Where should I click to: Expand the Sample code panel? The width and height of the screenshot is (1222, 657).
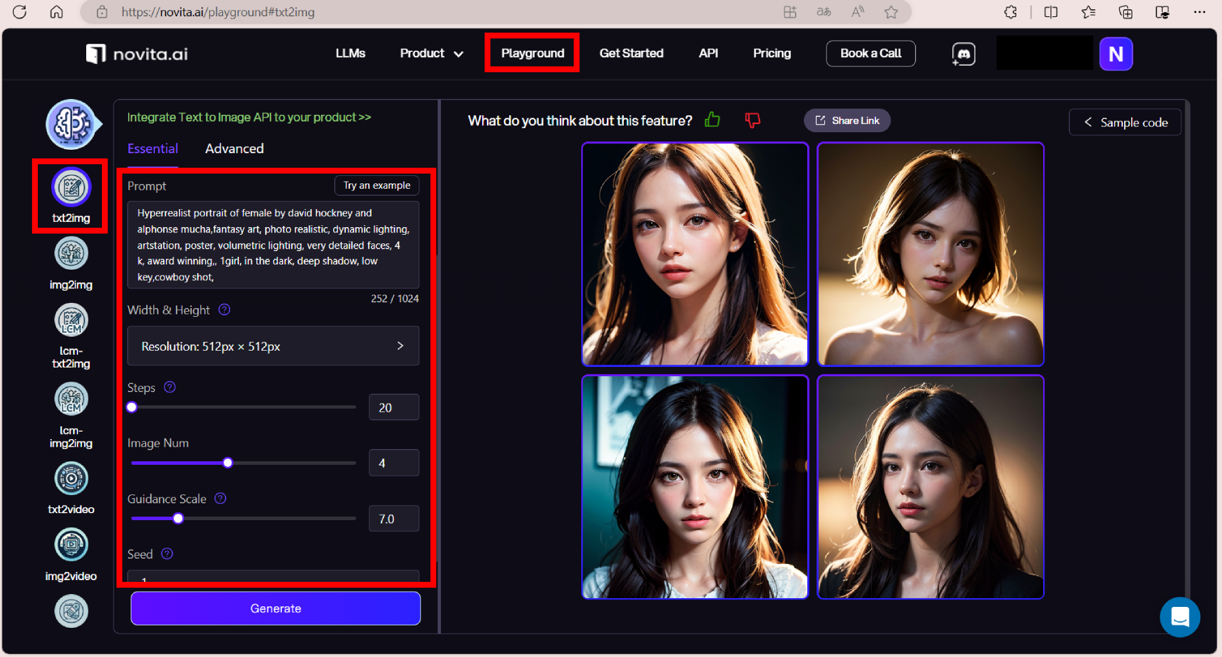point(1125,122)
